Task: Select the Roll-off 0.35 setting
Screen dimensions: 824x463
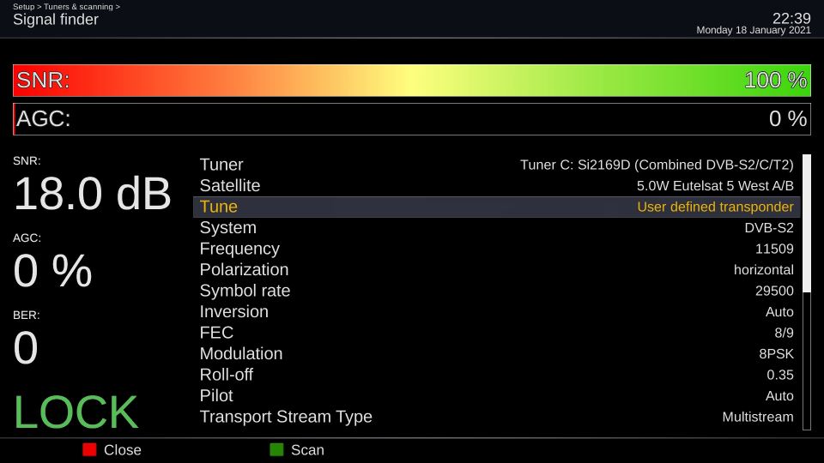Action: pos(496,375)
